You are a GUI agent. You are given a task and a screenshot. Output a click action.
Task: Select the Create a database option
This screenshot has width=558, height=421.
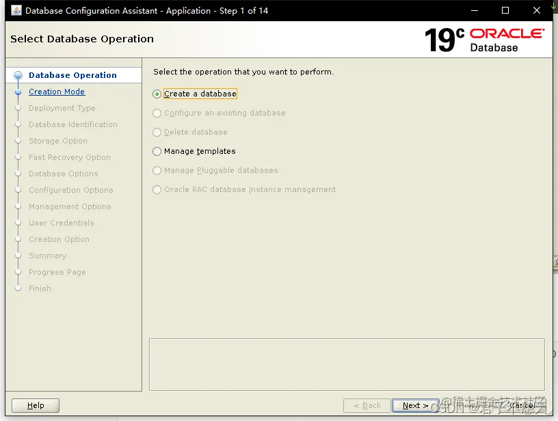[195, 94]
